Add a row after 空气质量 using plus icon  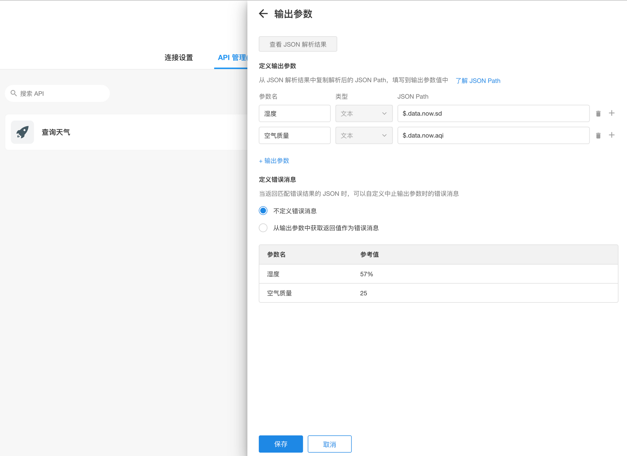(x=612, y=135)
